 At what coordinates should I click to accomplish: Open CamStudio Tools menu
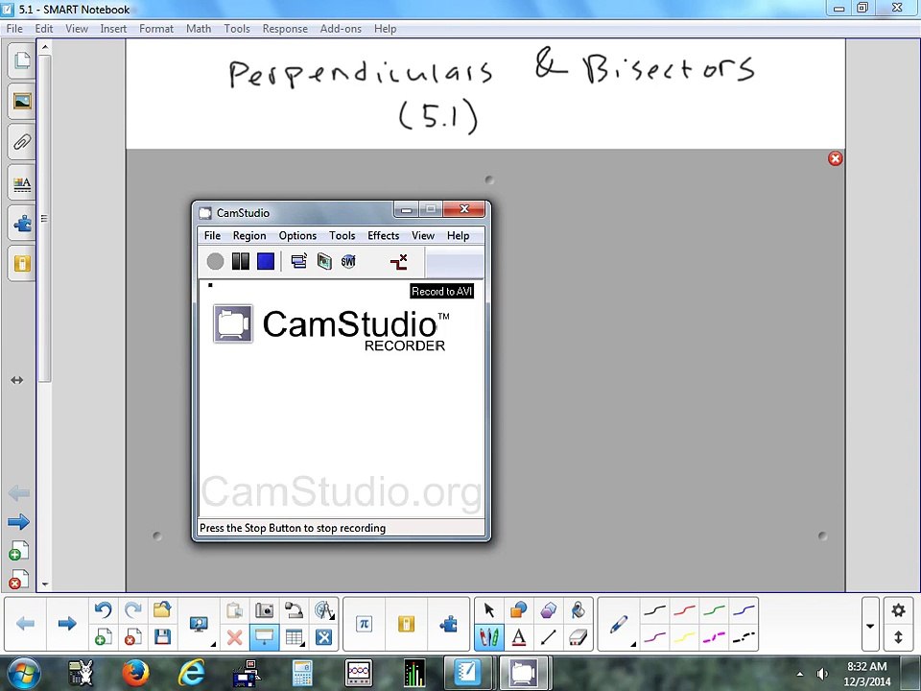tap(342, 236)
